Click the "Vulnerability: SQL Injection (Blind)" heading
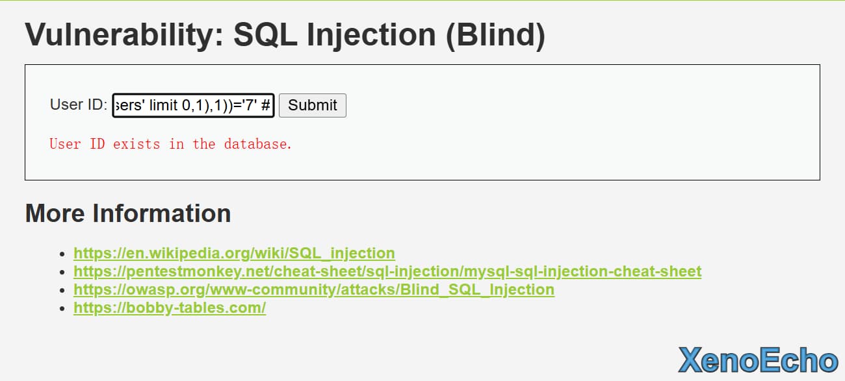Screen dimensions: 845x381 tap(285, 34)
